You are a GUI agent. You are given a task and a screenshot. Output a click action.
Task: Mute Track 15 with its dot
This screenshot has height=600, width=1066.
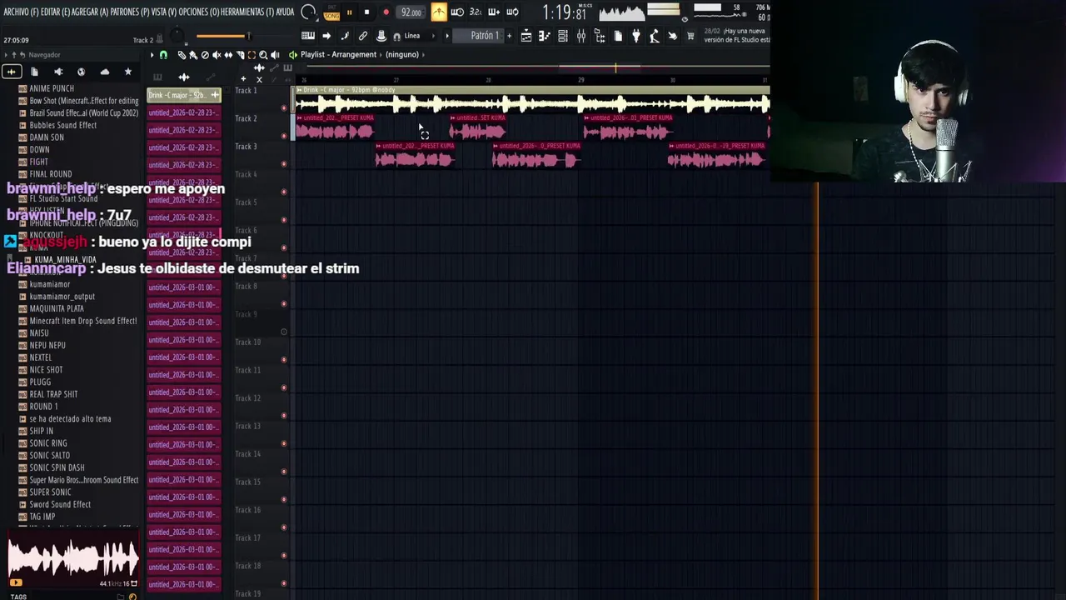(283, 499)
